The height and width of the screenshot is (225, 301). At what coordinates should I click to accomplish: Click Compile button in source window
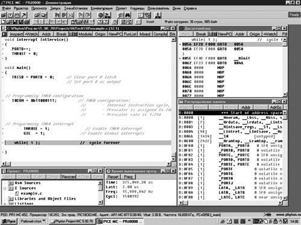pyautogui.click(x=160, y=34)
